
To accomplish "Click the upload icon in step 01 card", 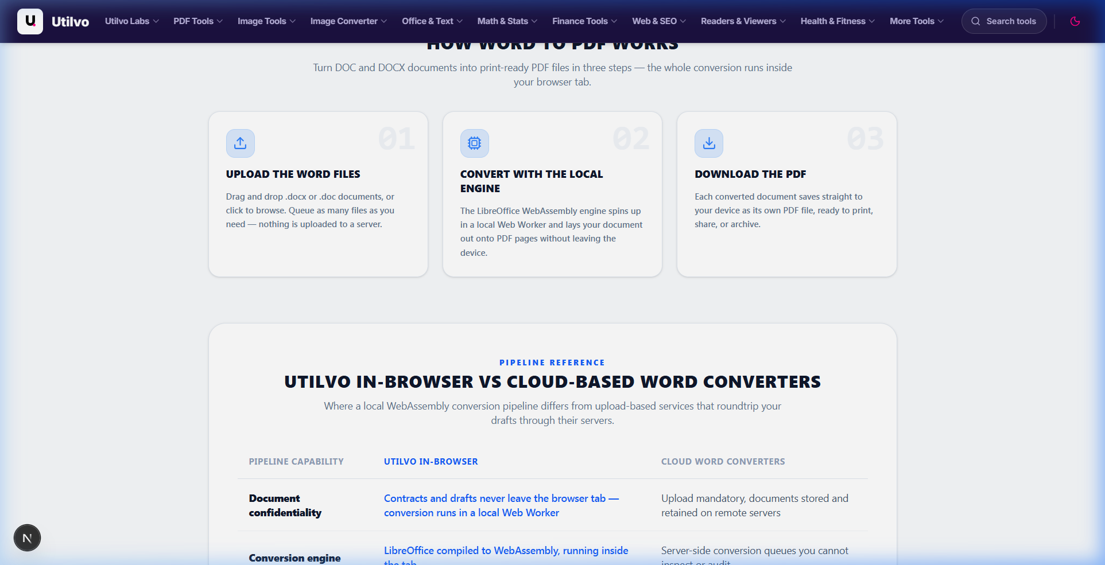I will point(241,143).
